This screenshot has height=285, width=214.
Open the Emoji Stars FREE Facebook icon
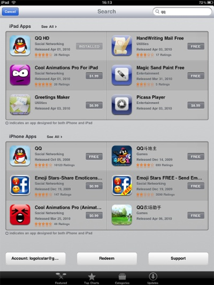click(121, 185)
